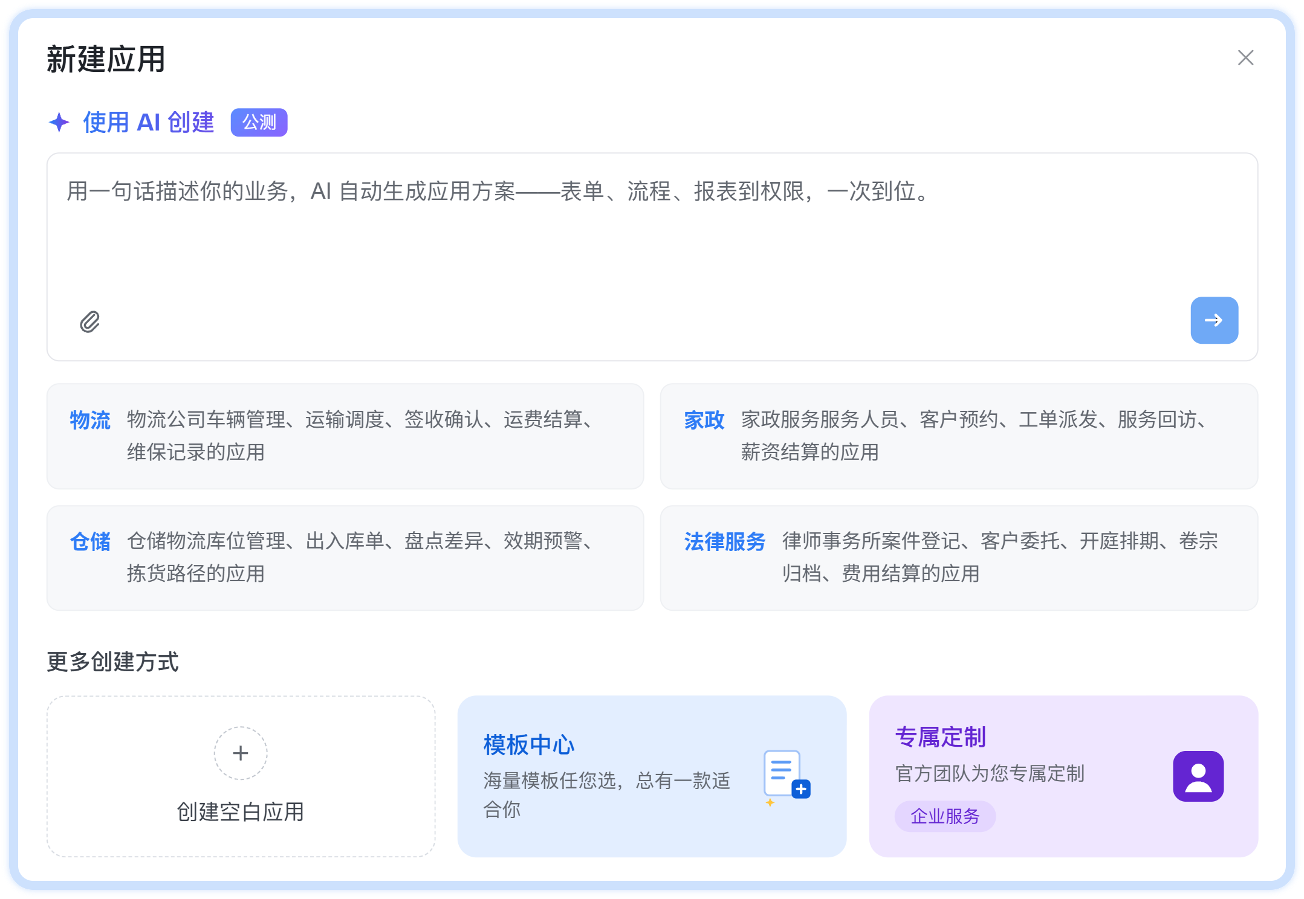This screenshot has height=899, width=1304.
Task: Choose the 仓储 example prompt card
Action: point(345,558)
